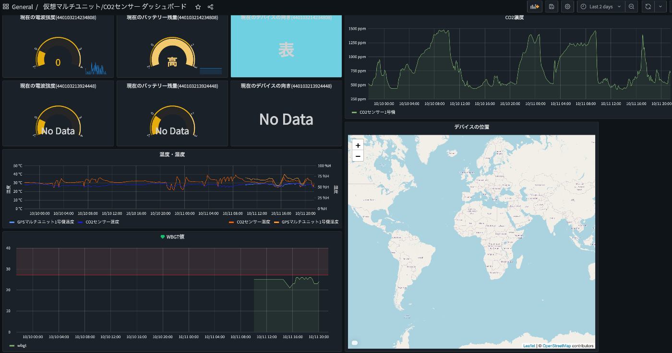Viewport: 672px width, 353px height.
Task: Open 現在のバッテリー残量(440103214234808) panel menu
Action: click(172, 18)
